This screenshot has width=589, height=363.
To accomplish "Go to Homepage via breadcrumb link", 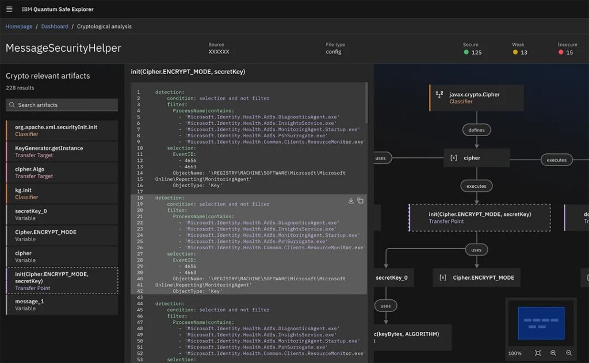I will coord(18,26).
